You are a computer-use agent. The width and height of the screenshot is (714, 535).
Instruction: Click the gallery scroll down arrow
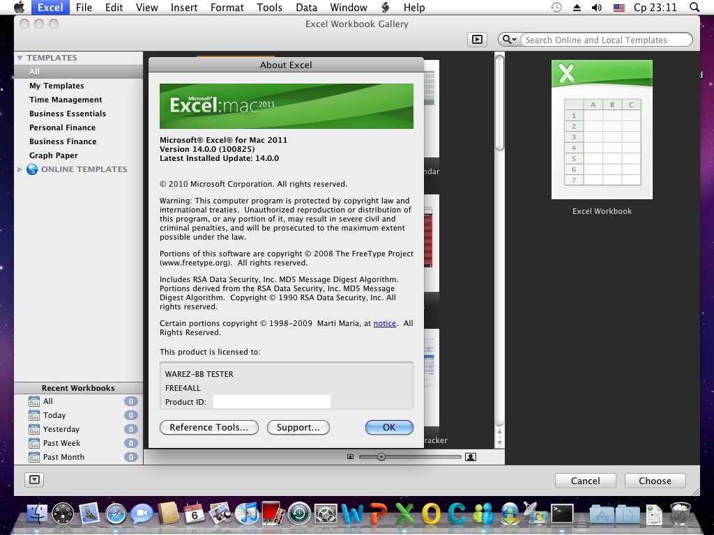[499, 442]
